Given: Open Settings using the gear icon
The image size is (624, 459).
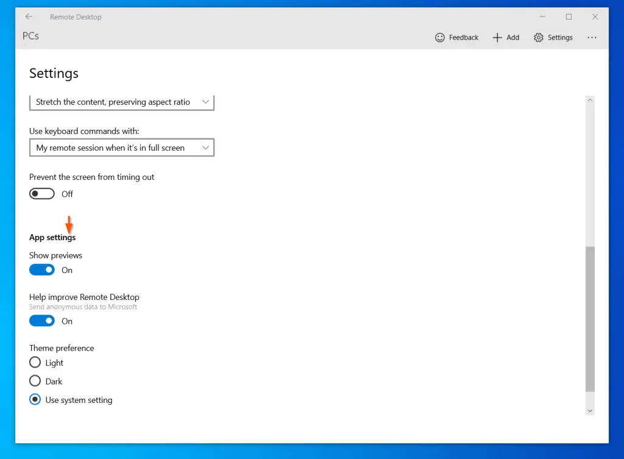Looking at the screenshot, I should (539, 37).
